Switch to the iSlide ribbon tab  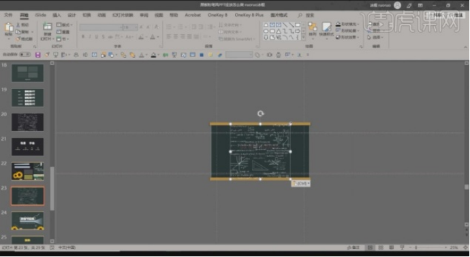40,15
